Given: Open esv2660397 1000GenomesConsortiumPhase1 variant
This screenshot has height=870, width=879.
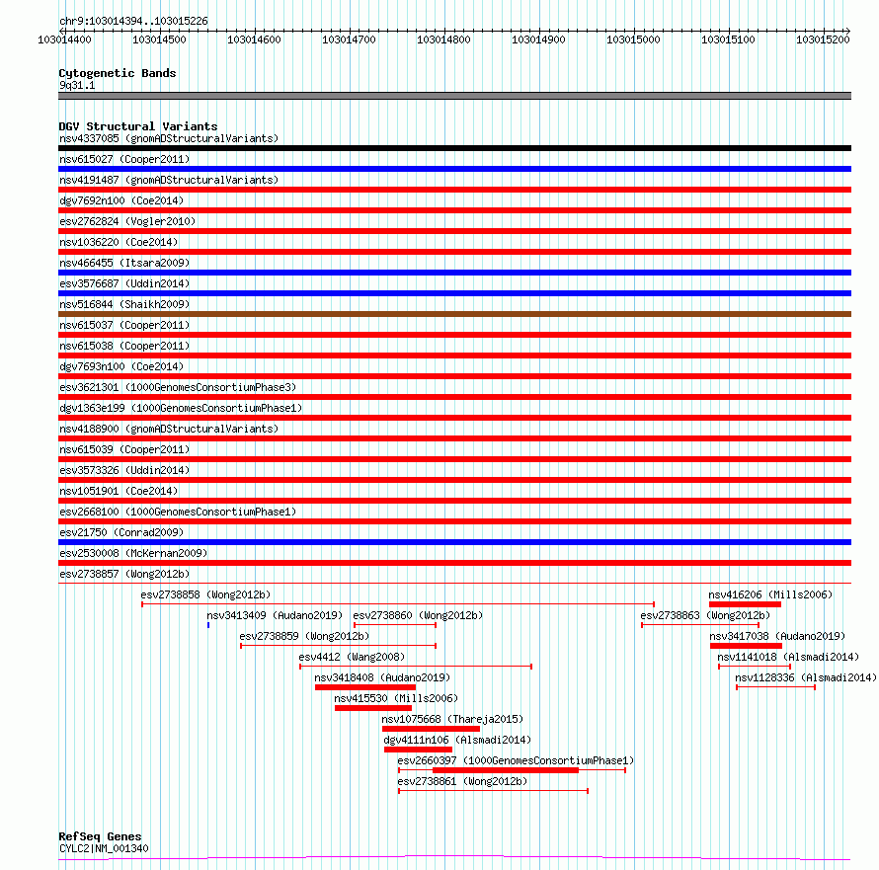Looking at the screenshot, I should tap(516, 760).
